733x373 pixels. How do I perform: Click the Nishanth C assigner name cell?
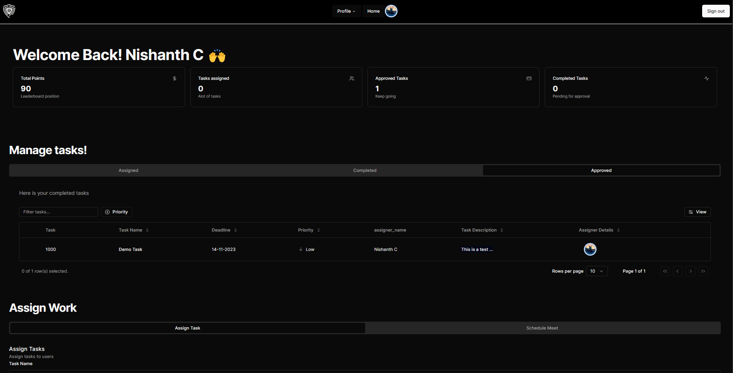click(x=386, y=249)
